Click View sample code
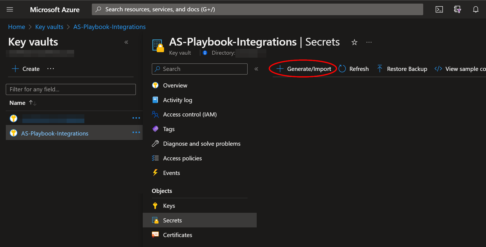The width and height of the screenshot is (486, 247). point(460,69)
